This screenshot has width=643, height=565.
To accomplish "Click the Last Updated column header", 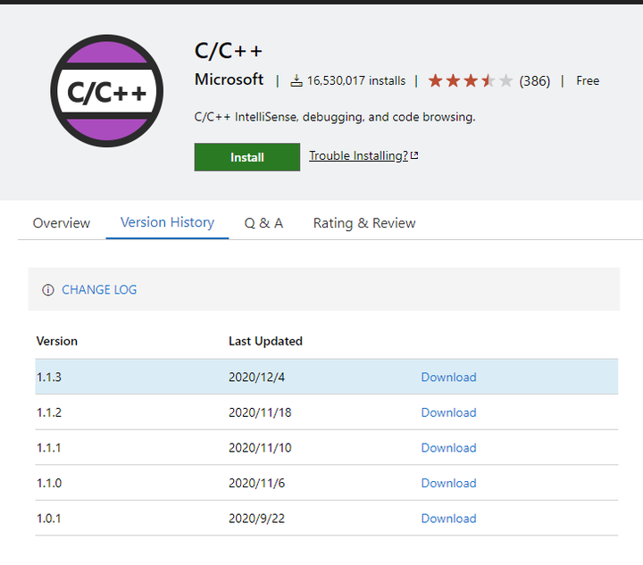I will [x=265, y=341].
